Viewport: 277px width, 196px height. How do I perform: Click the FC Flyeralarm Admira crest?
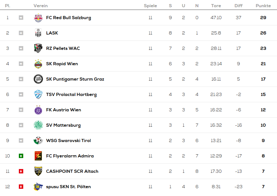click(38, 156)
